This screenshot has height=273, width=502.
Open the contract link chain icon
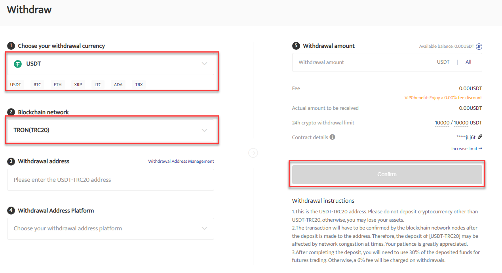[480, 137]
